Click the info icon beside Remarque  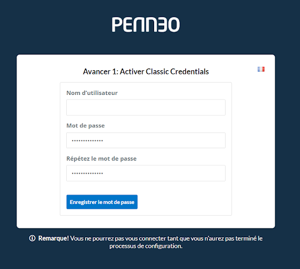point(32,238)
